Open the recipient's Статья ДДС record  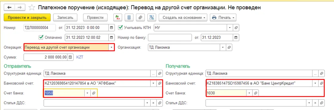(321, 103)
